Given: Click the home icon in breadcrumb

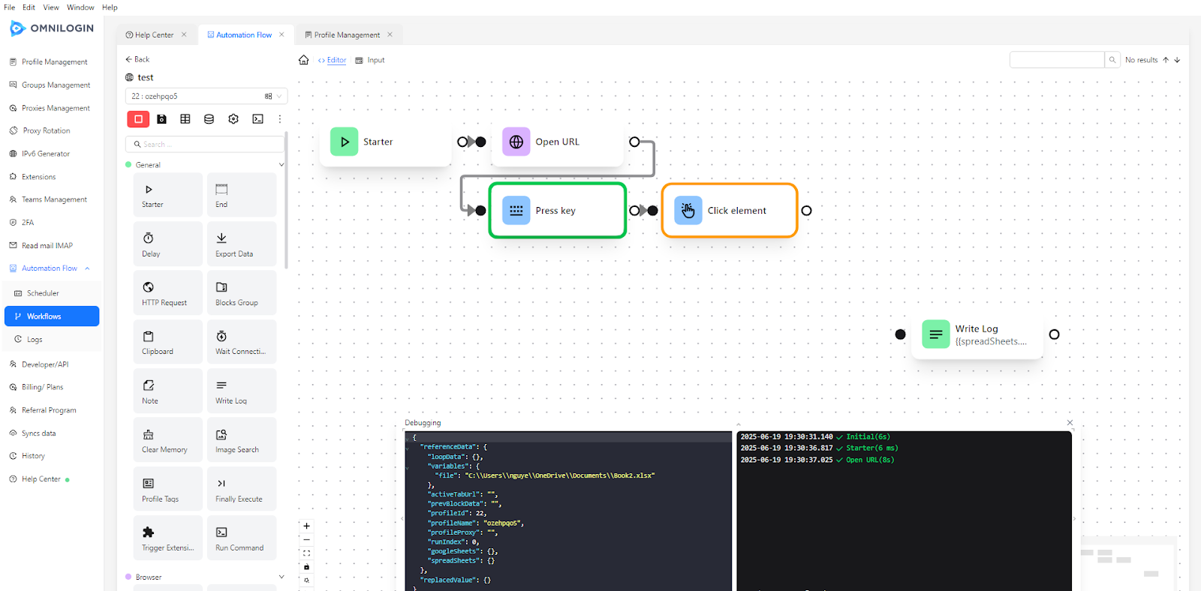Looking at the screenshot, I should click(303, 60).
